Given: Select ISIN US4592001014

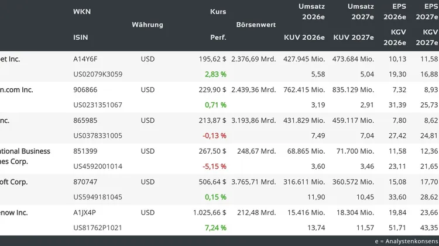Looking at the screenshot, I should (98, 167).
